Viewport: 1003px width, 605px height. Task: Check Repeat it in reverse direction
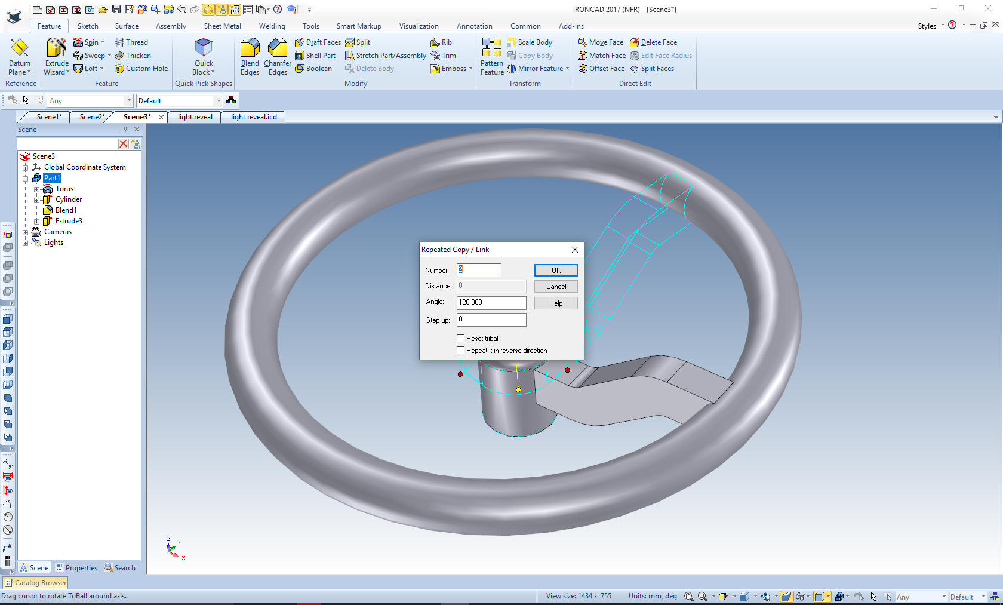tap(460, 351)
